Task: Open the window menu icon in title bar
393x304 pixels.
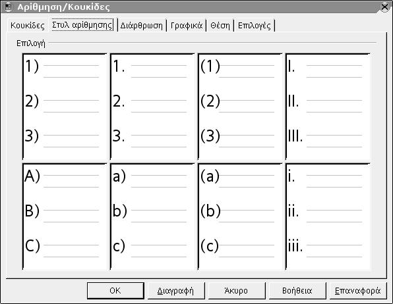Action: click(x=9, y=7)
